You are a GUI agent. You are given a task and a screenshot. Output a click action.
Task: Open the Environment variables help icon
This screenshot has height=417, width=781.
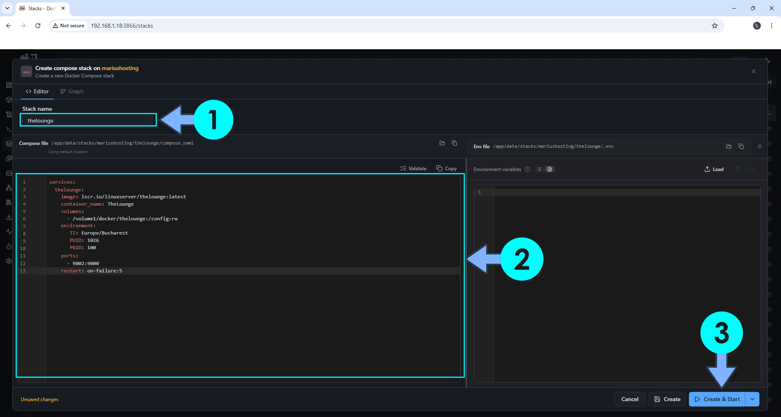[527, 169]
